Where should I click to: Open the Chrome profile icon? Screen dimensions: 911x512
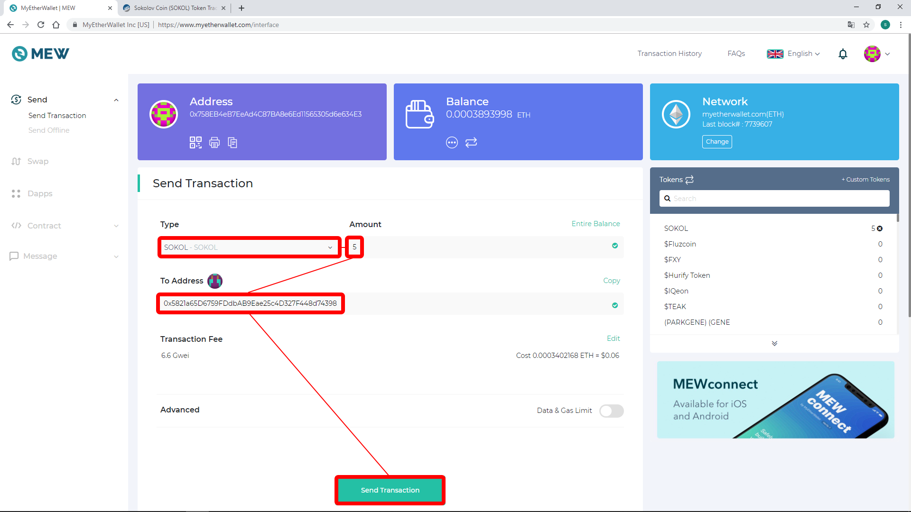pos(885,25)
